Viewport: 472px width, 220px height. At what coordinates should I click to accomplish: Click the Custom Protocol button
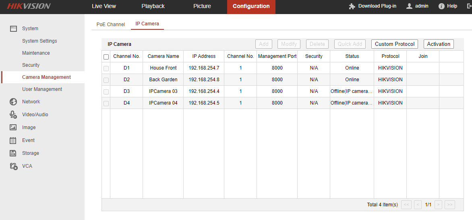394,44
